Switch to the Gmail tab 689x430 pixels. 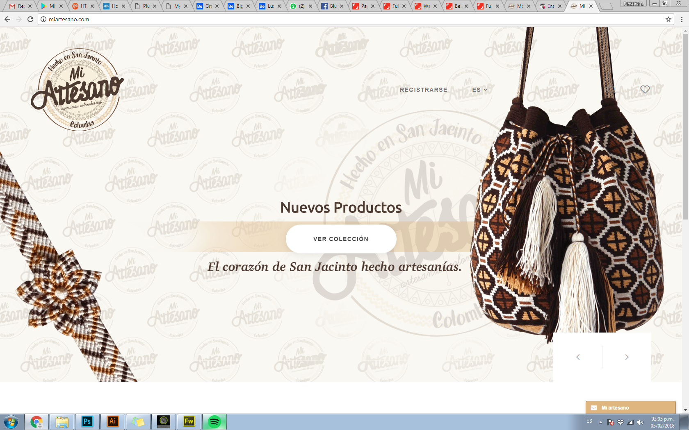point(20,6)
